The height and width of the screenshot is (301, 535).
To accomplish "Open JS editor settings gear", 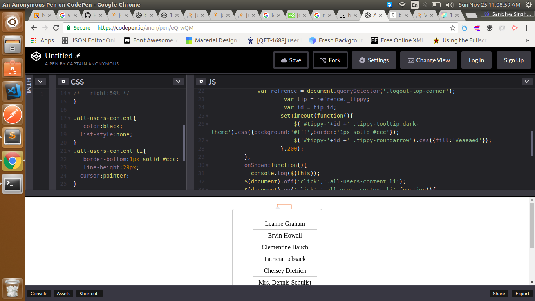I will [x=201, y=82].
